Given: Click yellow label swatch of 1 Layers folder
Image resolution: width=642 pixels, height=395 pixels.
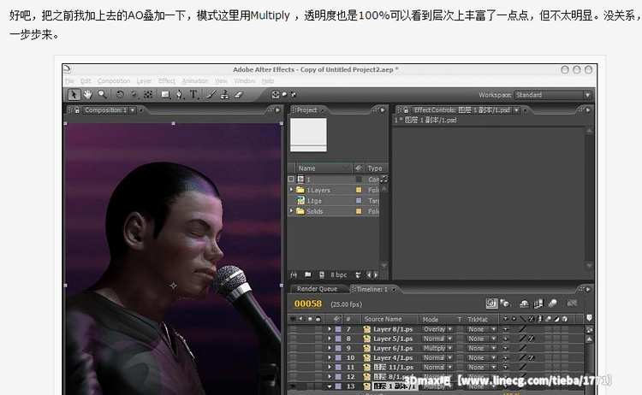Looking at the screenshot, I should (359, 190).
